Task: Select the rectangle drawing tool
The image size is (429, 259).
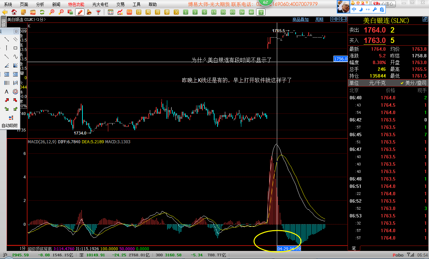Action: (x=16, y=48)
